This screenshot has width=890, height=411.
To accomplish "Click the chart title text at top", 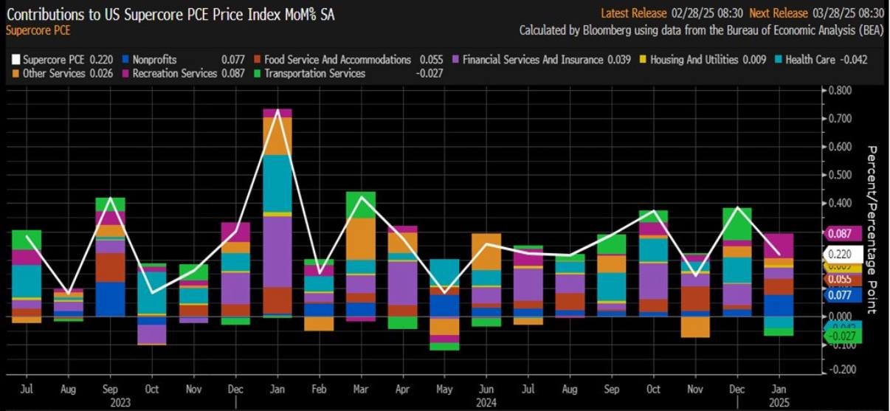I will 170,14.
